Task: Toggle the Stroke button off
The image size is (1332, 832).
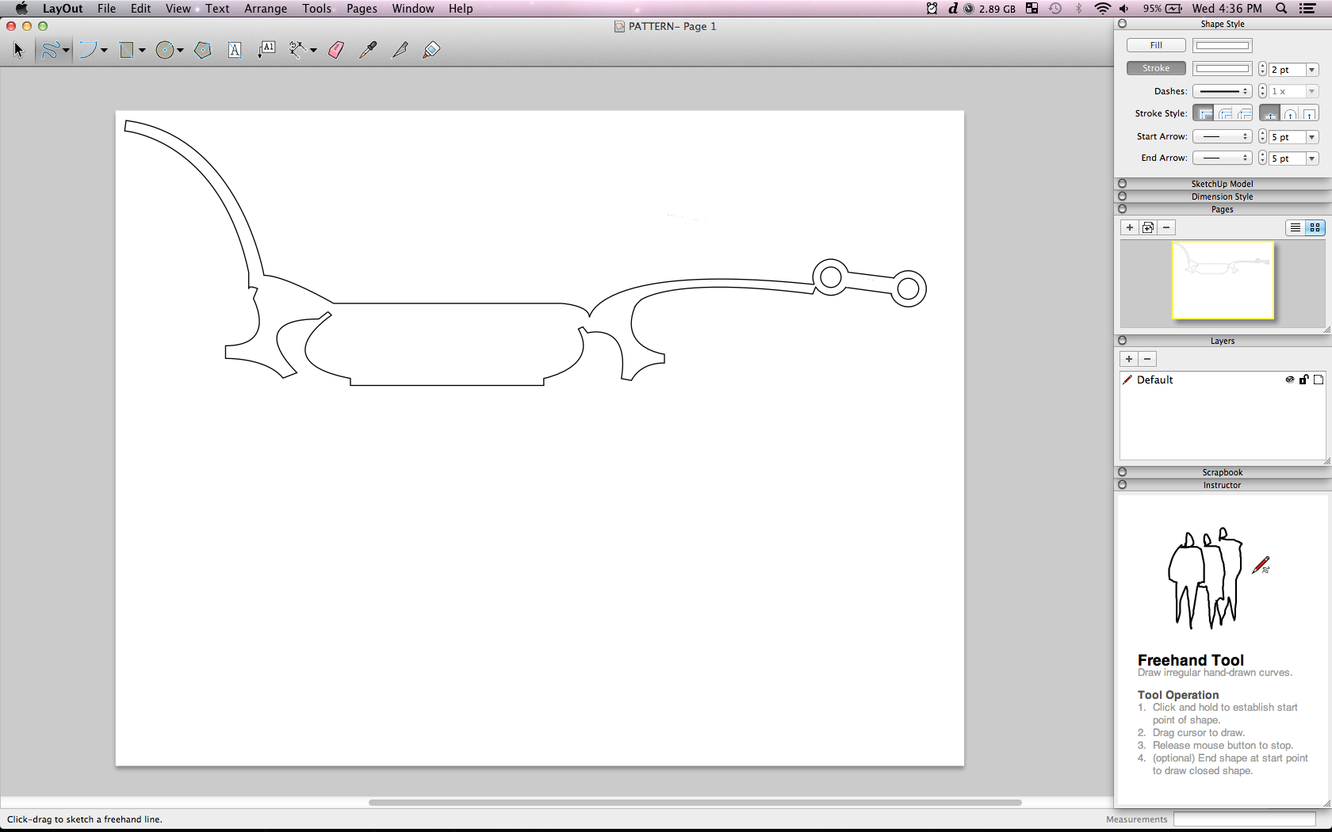Action: 1156,68
